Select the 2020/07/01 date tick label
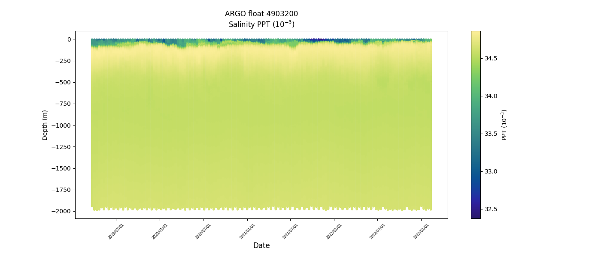This screenshot has height=257, width=601. click(203, 231)
